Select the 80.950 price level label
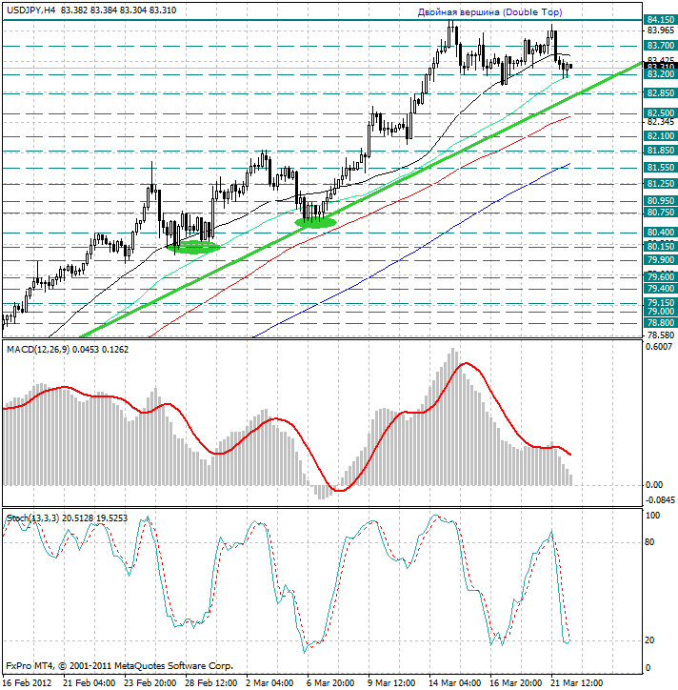Image resolution: width=678 pixels, height=690 pixels. click(661, 201)
